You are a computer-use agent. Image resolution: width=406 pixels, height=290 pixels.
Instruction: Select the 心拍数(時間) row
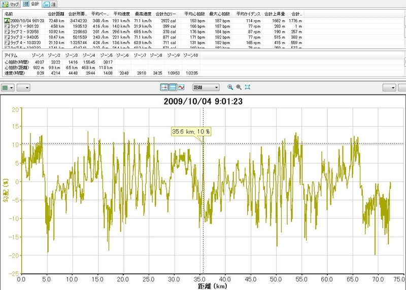pos(101,62)
